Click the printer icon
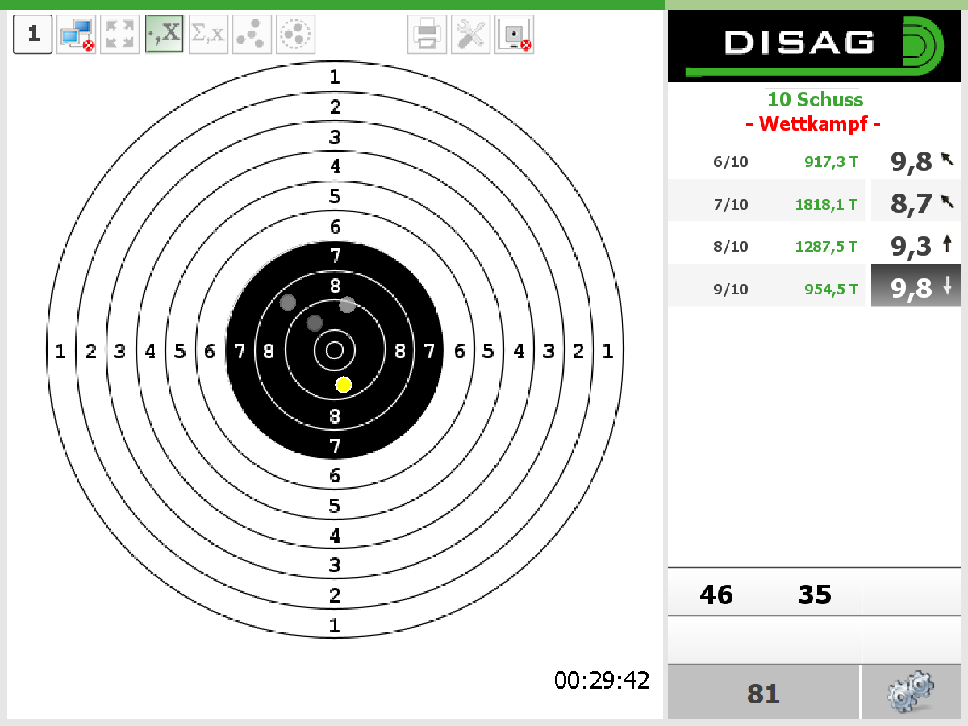 pyautogui.click(x=427, y=34)
